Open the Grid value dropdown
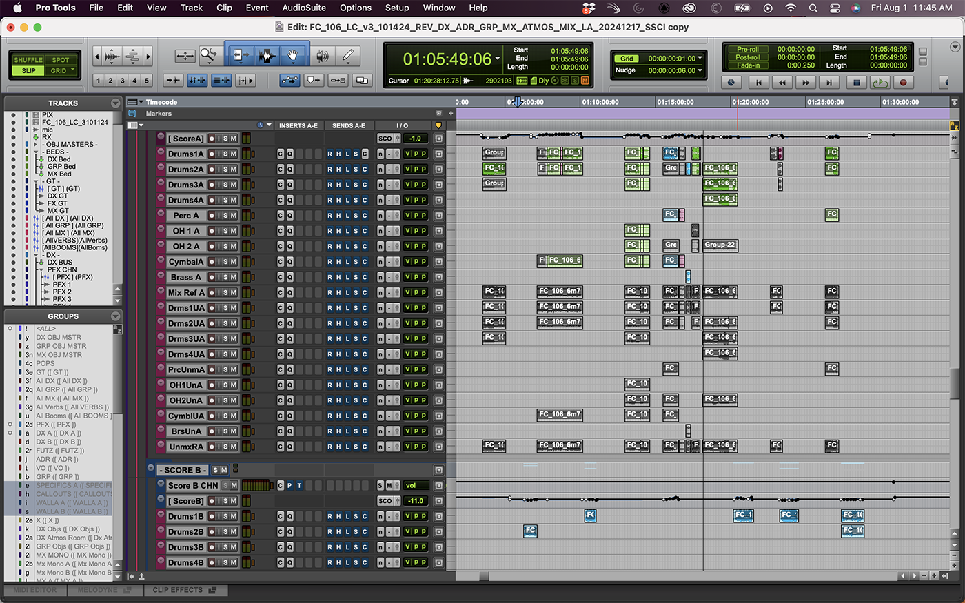 pyautogui.click(x=700, y=59)
